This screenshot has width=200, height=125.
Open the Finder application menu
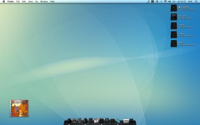click(x=11, y=2)
